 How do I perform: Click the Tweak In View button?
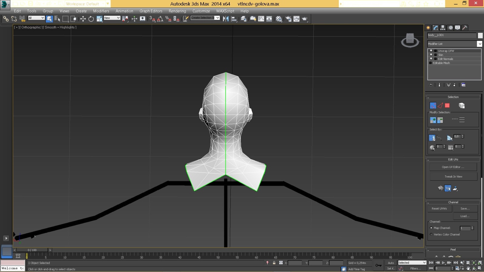pyautogui.click(x=453, y=177)
